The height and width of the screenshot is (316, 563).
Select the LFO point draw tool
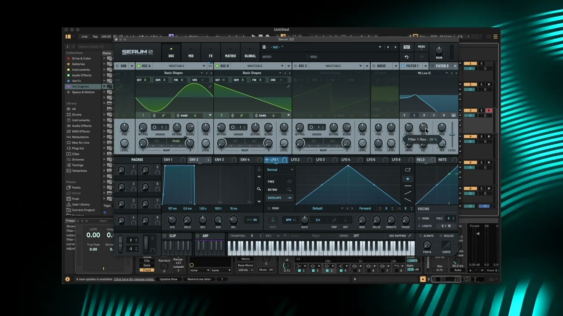408,179
